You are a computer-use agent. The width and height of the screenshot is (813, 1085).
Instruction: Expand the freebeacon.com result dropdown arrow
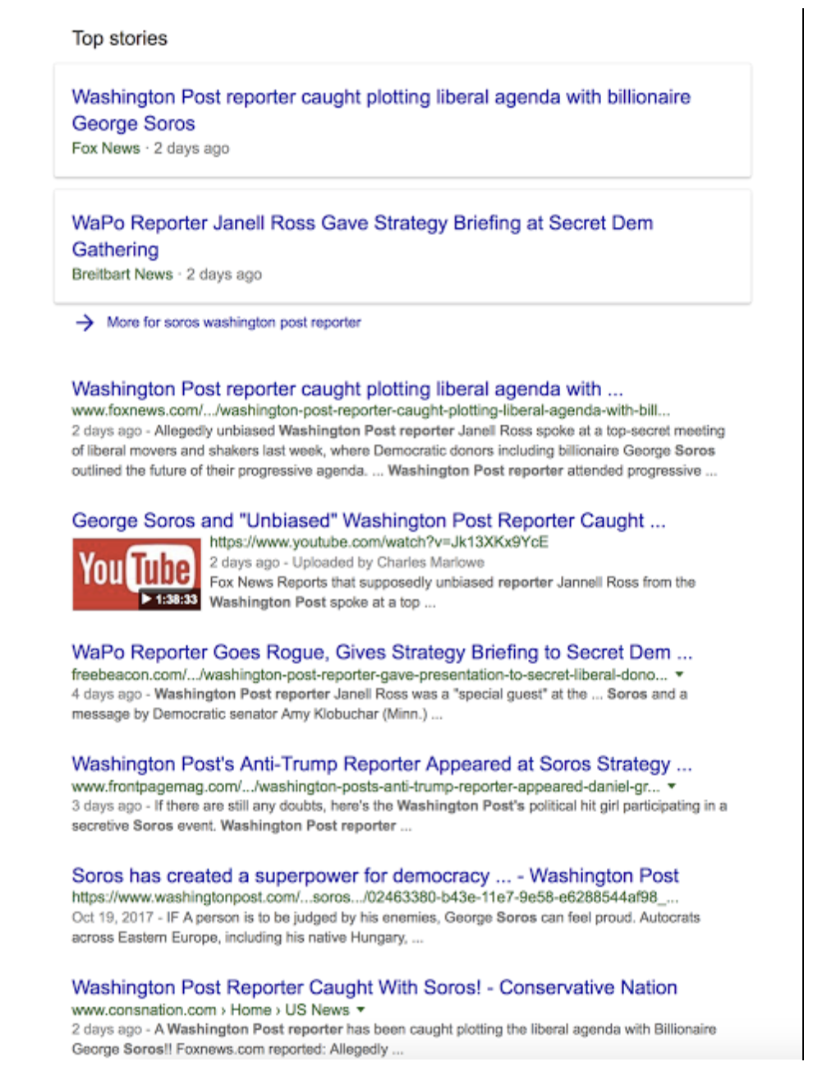pyautogui.click(x=679, y=674)
